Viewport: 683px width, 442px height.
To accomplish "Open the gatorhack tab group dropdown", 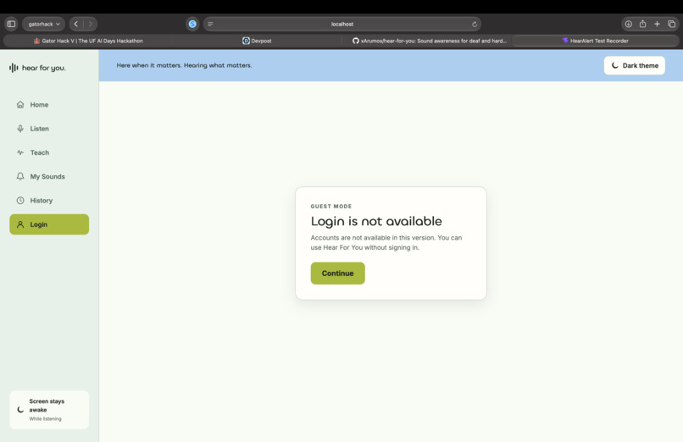I will click(43, 24).
